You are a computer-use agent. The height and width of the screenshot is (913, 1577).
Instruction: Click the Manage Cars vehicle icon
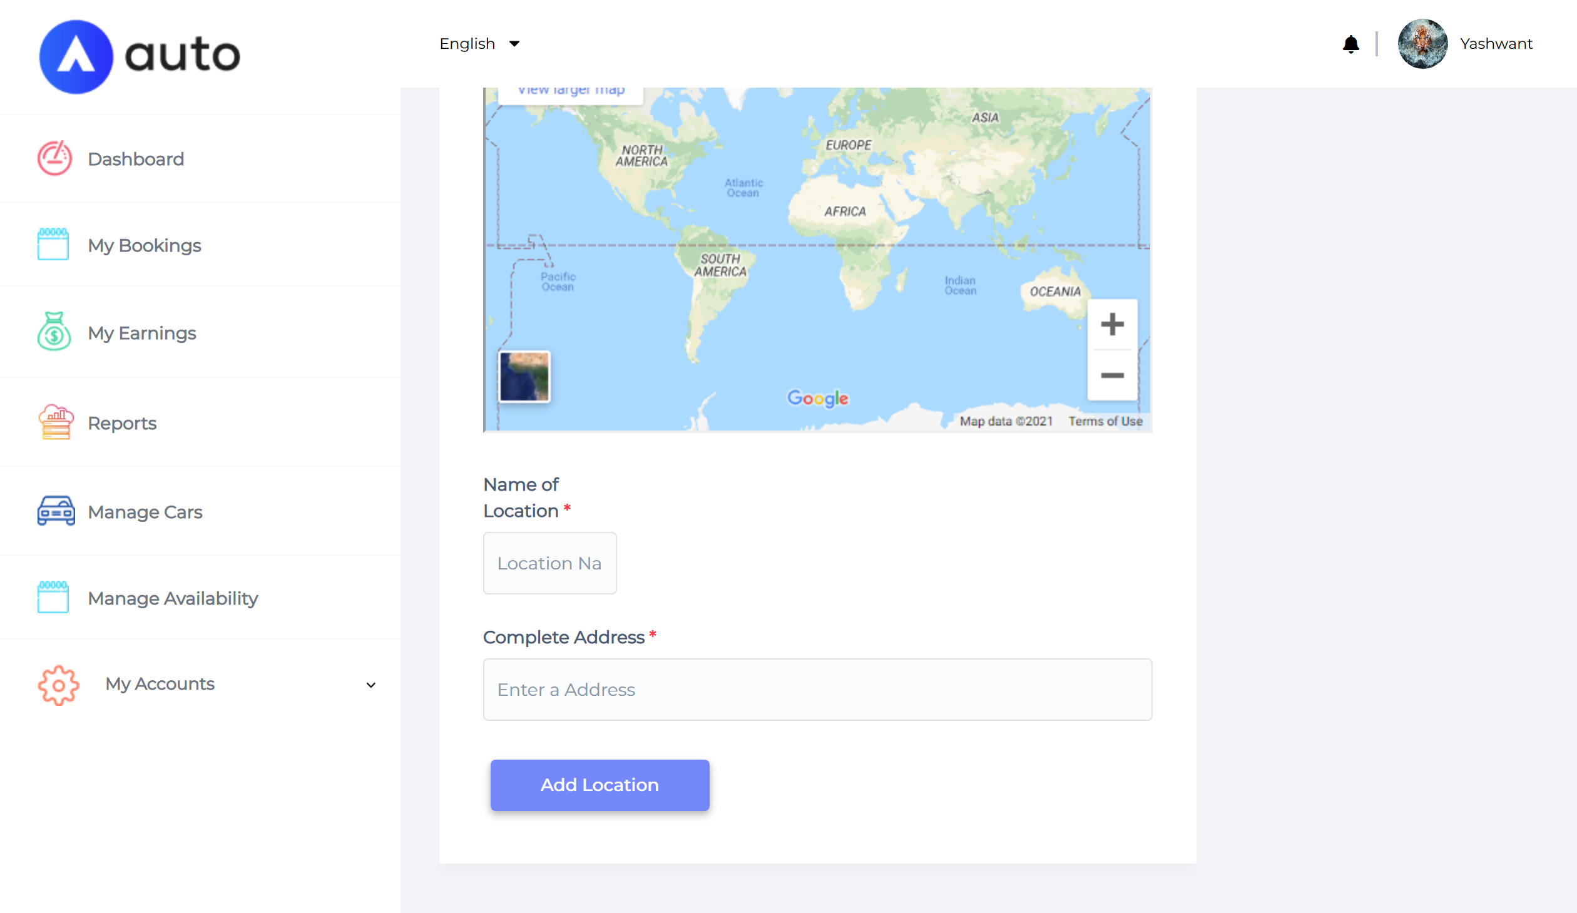[56, 510]
